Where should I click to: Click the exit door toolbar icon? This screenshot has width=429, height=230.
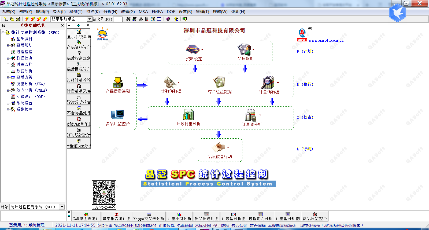click(184, 19)
